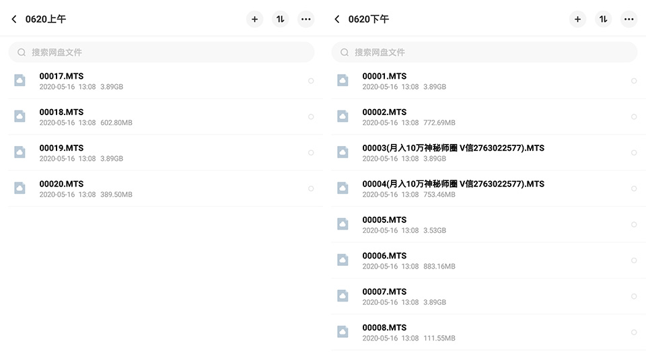Select 00020.MTS using its radio circle
Viewport: 646px width, 352px height.
[311, 188]
